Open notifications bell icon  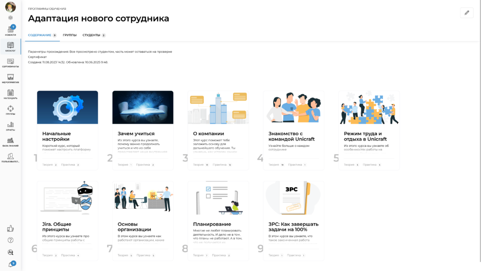(x=11, y=264)
